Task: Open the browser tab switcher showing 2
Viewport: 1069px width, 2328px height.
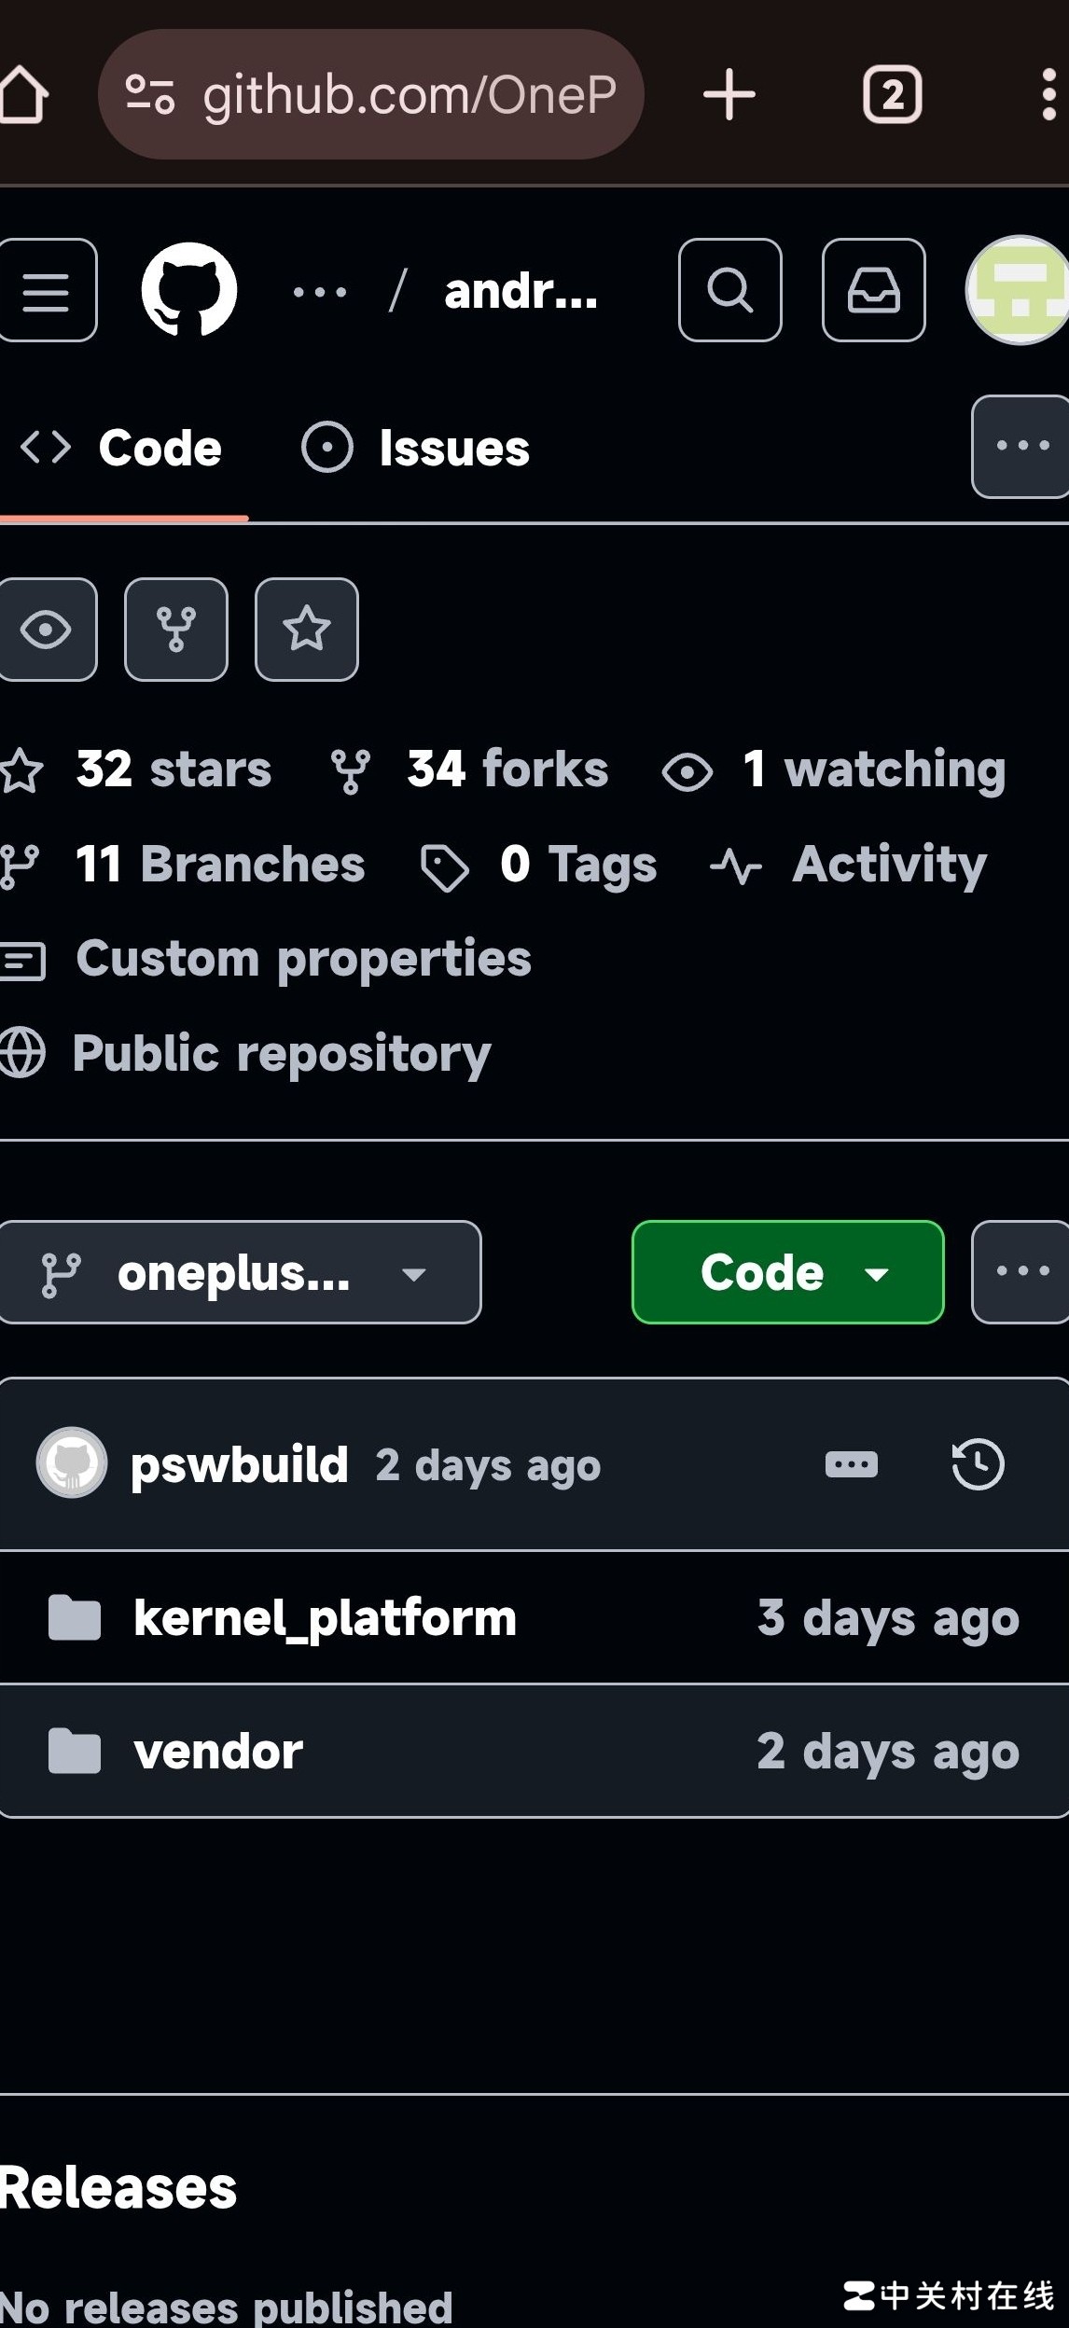Action: (893, 94)
